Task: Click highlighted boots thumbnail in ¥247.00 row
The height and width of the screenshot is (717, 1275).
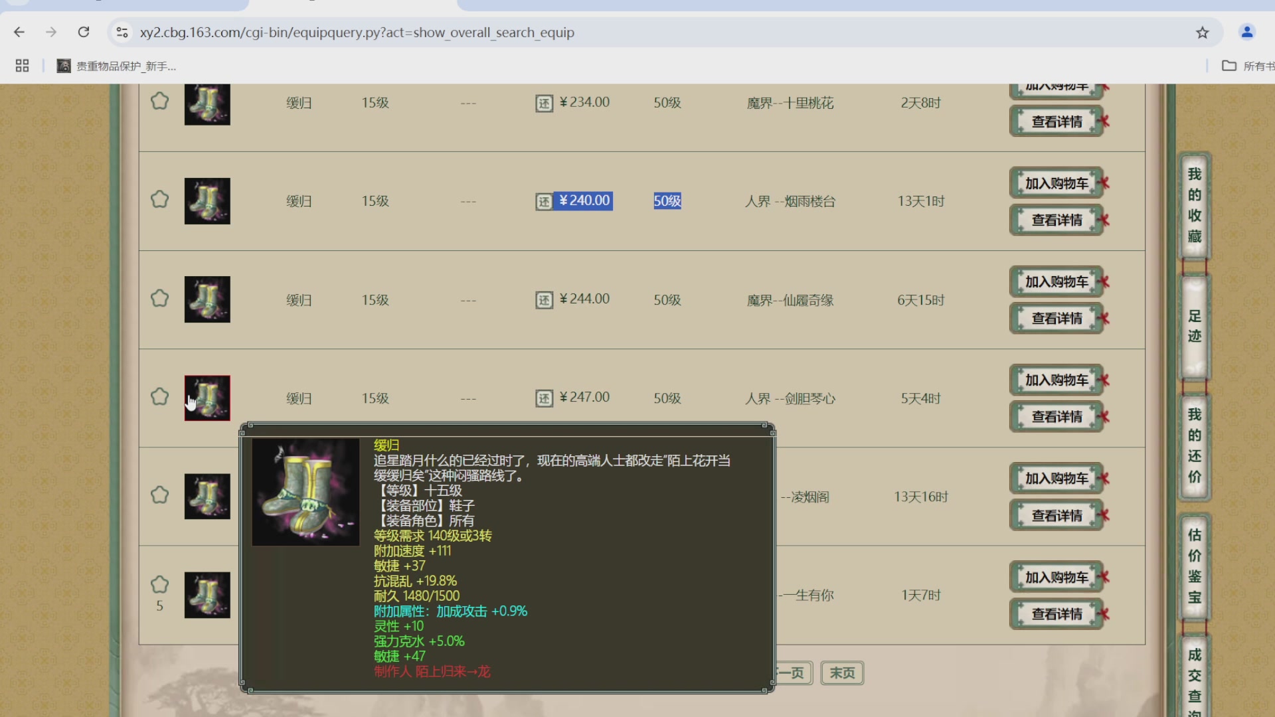Action: [x=207, y=398]
